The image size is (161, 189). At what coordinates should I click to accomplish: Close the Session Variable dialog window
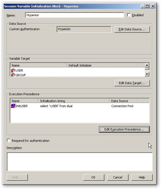click(153, 6)
